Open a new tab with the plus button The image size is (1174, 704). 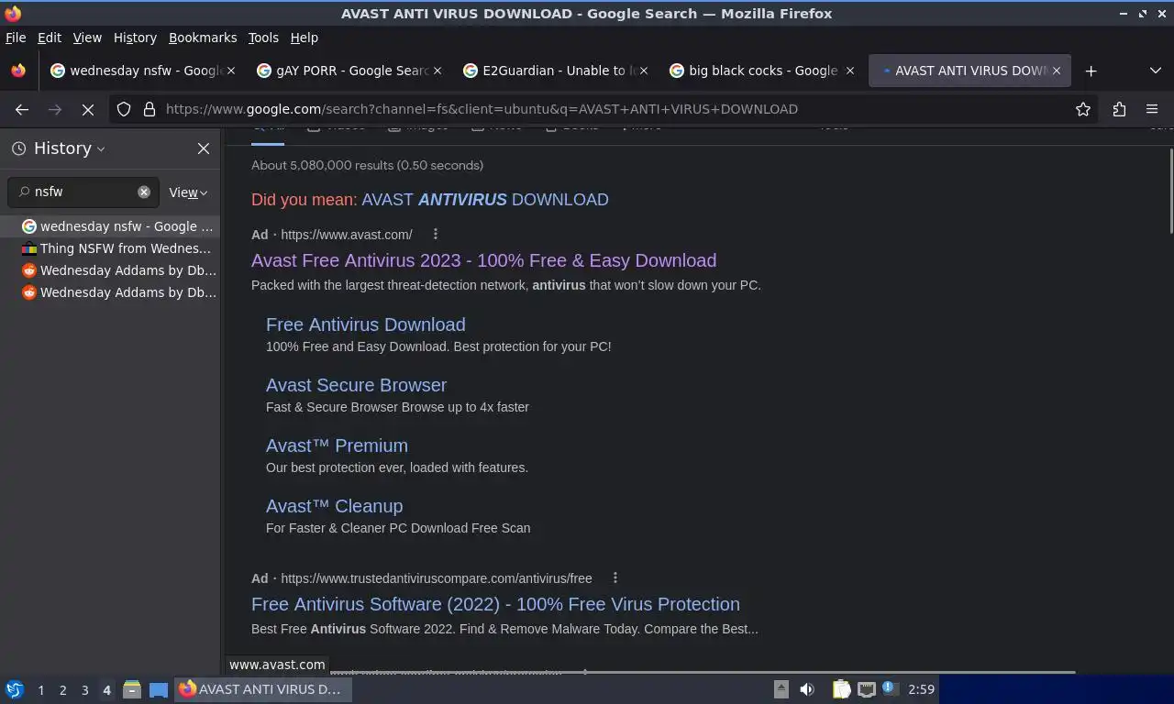pos(1091,71)
